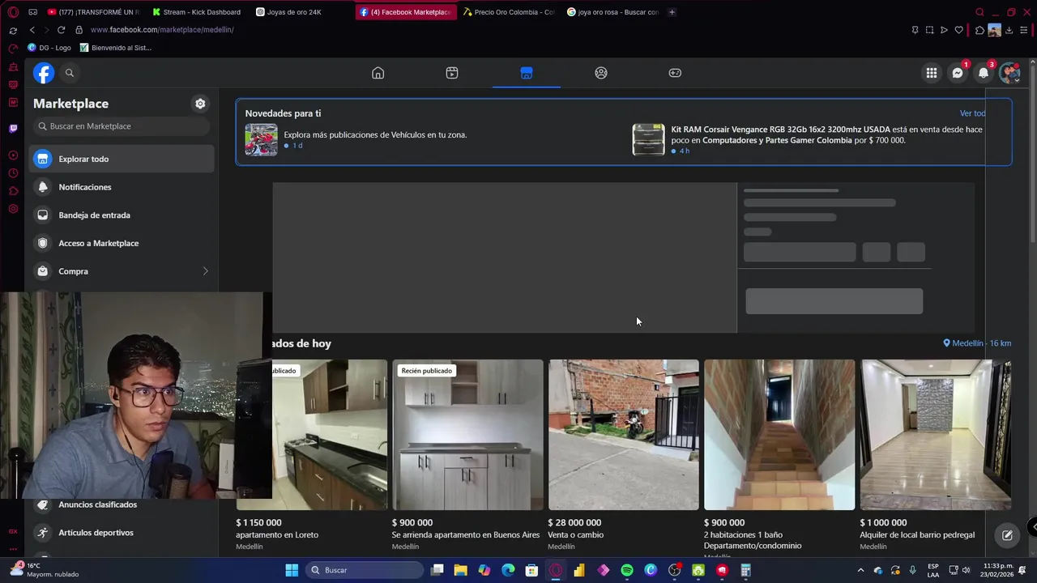Switch to YouTube TRANSFORMÉ browser tab
1037x583 pixels.
(93, 12)
